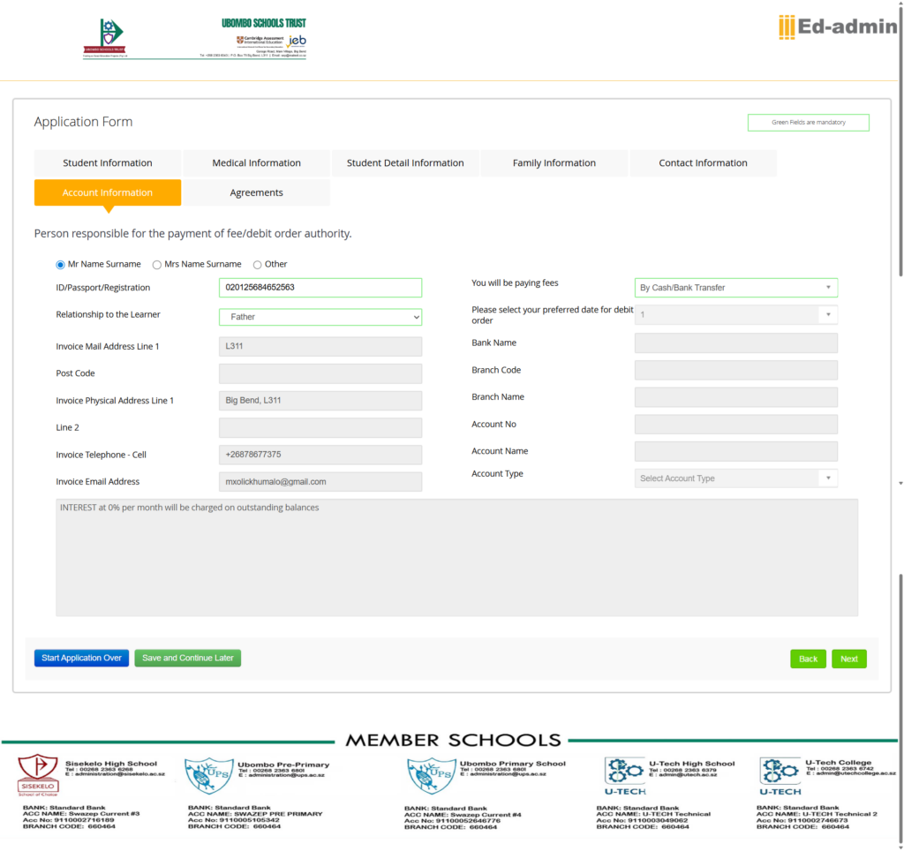The width and height of the screenshot is (904, 851).
Task: Click the U-Tech College gears logo
Action: coord(780,776)
